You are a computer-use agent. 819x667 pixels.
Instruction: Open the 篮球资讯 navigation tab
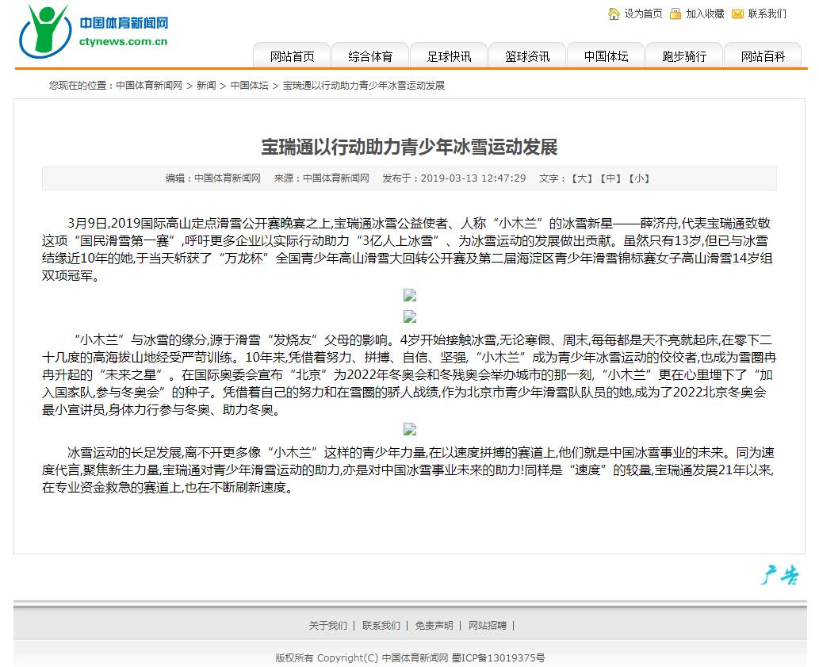[527, 56]
